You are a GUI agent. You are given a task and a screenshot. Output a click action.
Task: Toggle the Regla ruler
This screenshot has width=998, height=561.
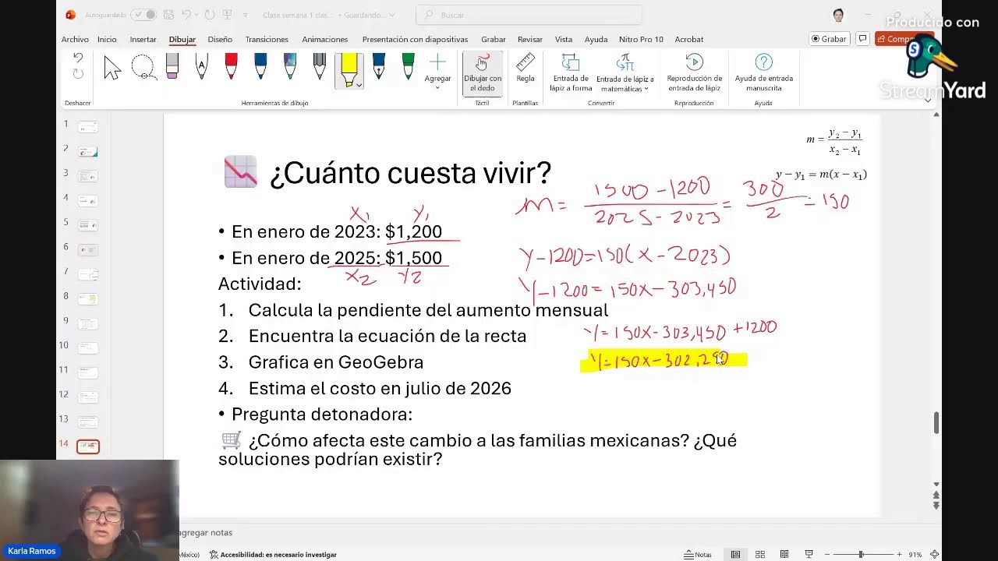526,69
